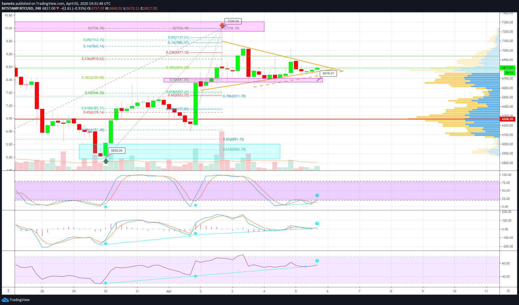Viewport: 519px width, 305px height.
Task: Select the 0.65(6339.14) fib label
Action: pyautogui.click(x=94, y=112)
